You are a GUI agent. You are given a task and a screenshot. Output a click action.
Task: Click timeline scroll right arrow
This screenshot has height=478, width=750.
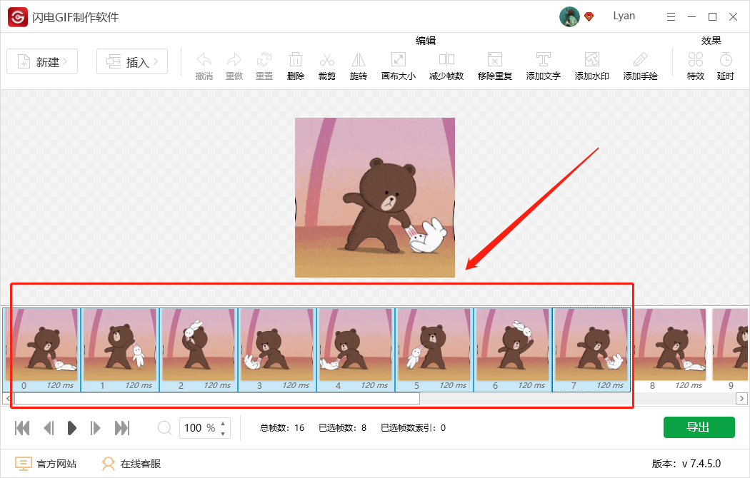pos(742,398)
